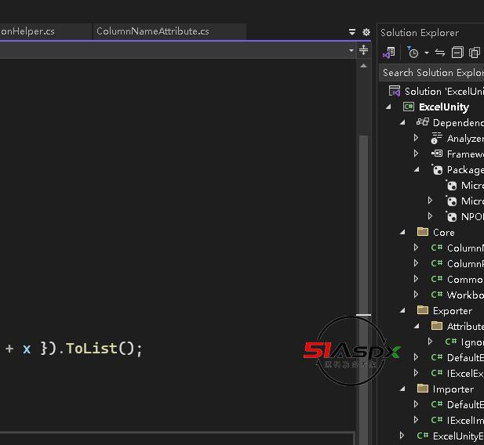Click the Analyzers icon

click(x=436, y=138)
